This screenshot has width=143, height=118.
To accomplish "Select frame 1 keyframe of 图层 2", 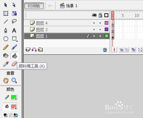I will pyautogui.click(x=113, y=29).
